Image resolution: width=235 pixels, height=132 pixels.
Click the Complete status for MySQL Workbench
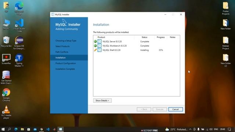click(145, 46)
